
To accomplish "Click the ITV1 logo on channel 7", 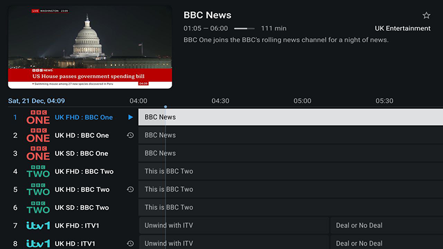I will 38,226.
